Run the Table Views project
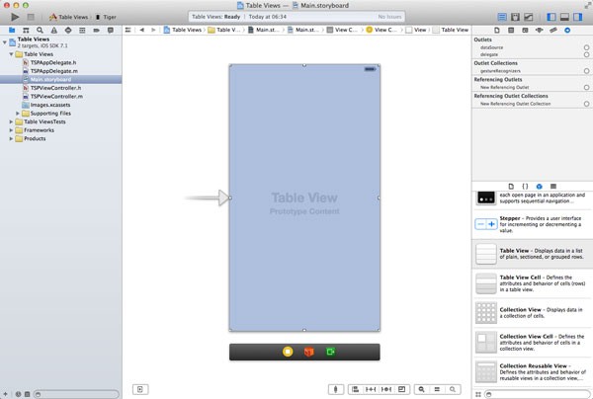 pyautogui.click(x=15, y=17)
